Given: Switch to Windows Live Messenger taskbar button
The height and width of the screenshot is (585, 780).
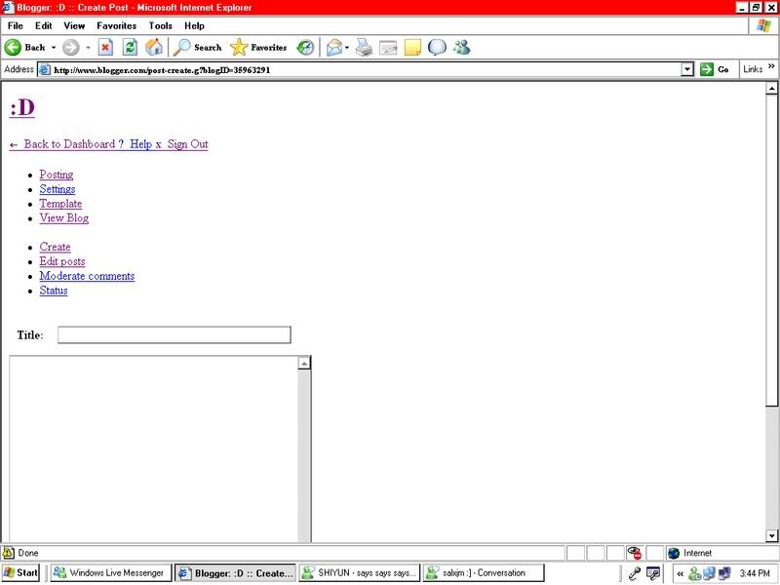Looking at the screenshot, I should click(110, 573).
